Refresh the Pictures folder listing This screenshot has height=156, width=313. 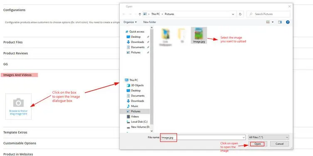240,14
